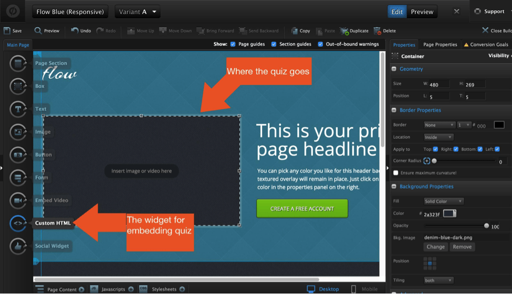
Task: Choose the Form widget icon
Action: [x=18, y=178]
